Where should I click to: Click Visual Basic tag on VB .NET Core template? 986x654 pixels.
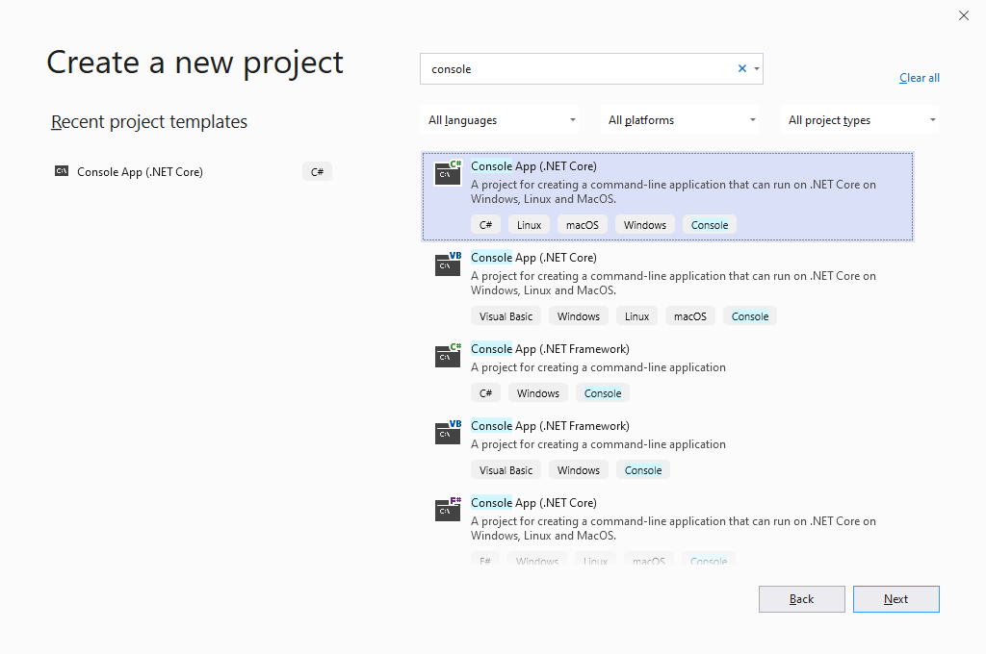506,316
